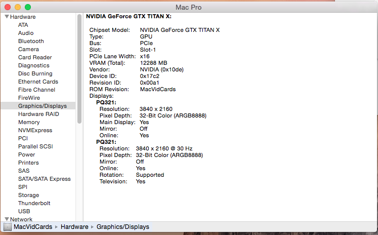Select the Network category label
Screen dimensions: 378x235
pos(21,219)
